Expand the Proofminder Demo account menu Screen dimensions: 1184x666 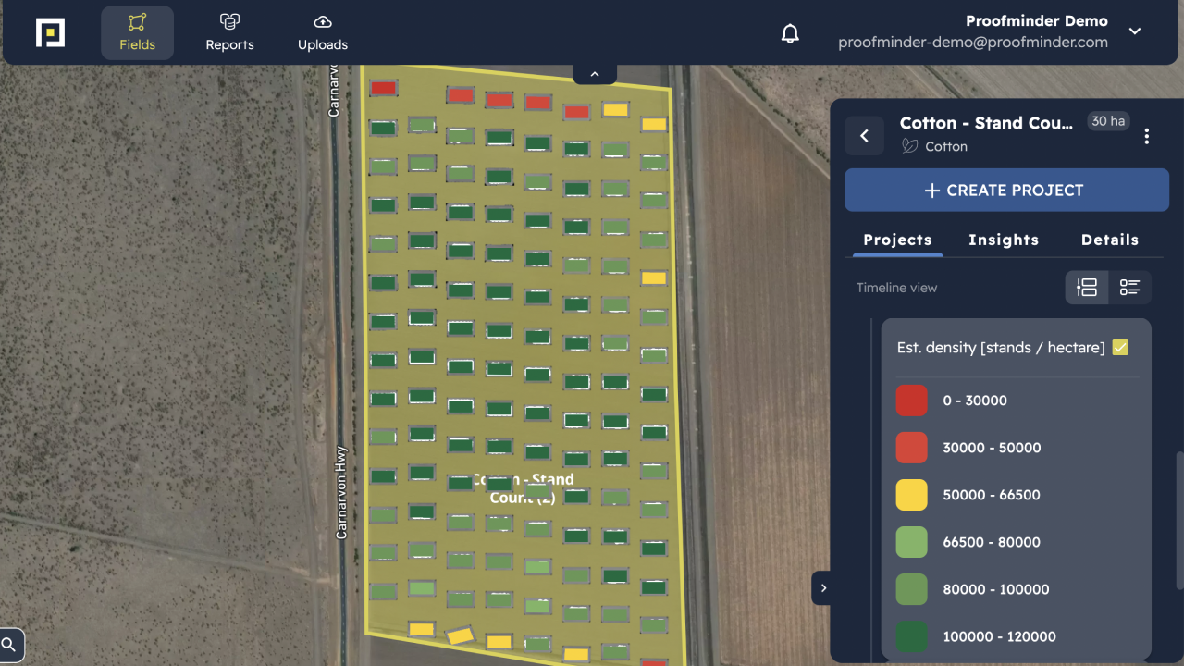click(x=1135, y=31)
